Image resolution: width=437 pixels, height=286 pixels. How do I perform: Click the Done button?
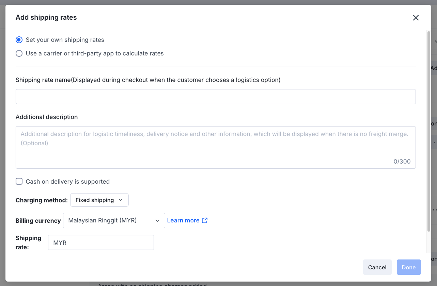coord(408,267)
